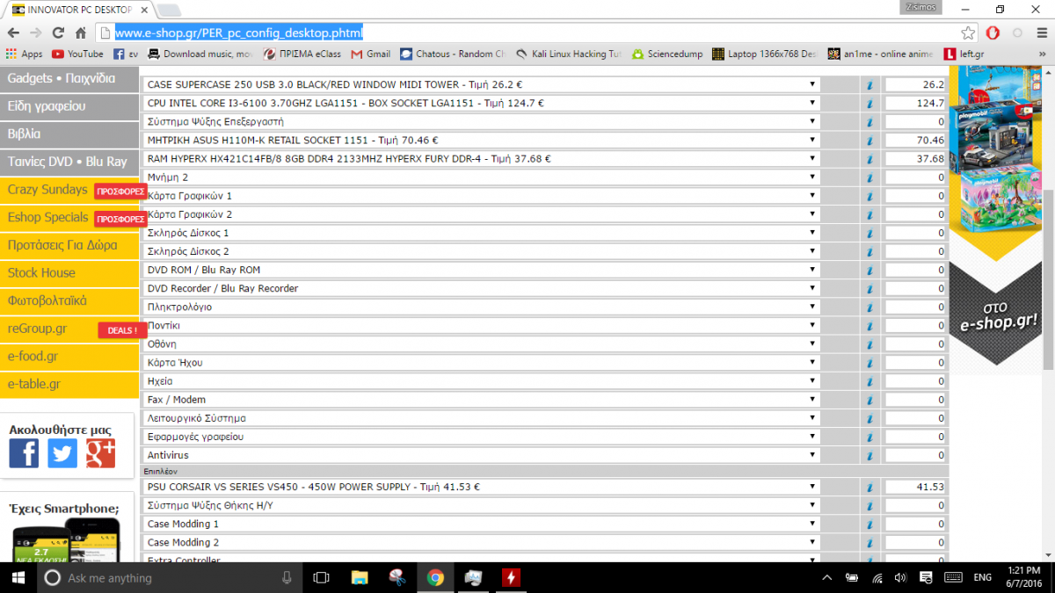This screenshot has width=1055, height=593.
Task: Go back with the browser back arrow
Action: (x=14, y=33)
